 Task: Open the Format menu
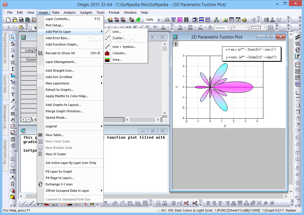tap(114, 12)
